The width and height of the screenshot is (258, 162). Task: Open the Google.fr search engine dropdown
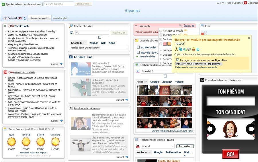85,43
